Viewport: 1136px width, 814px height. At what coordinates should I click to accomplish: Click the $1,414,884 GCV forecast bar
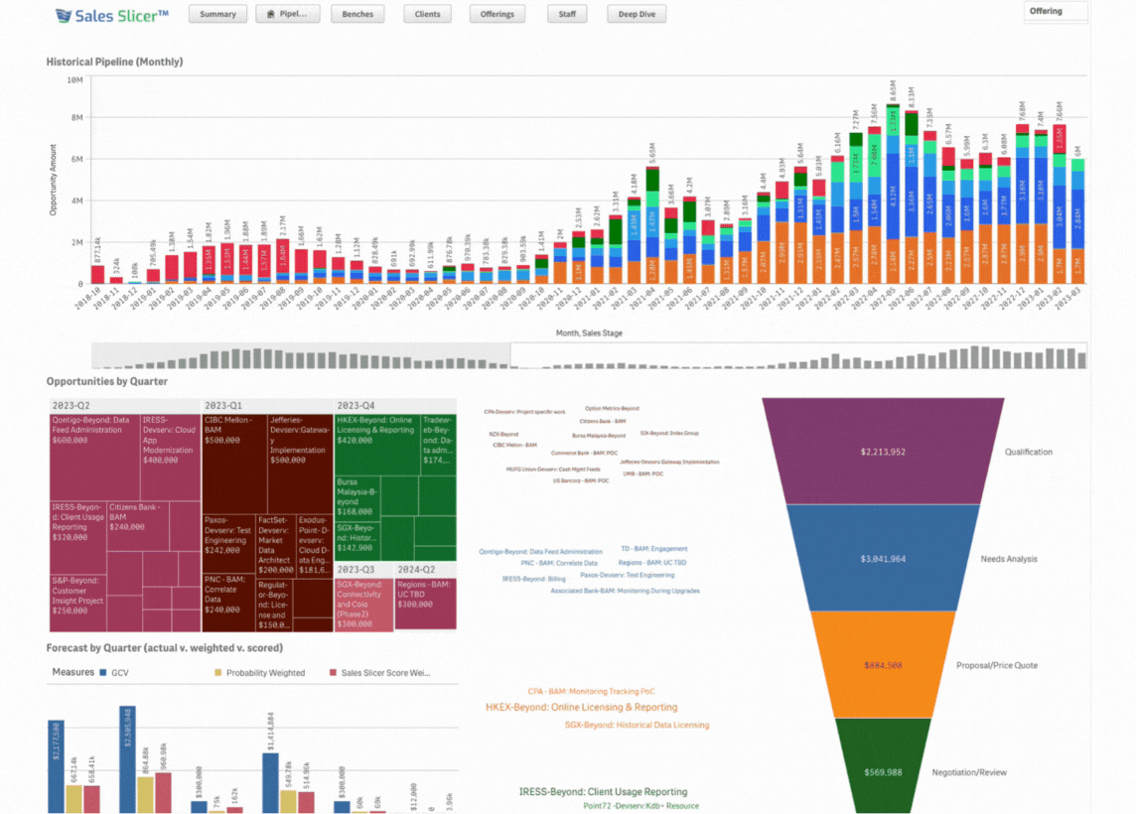(x=270, y=783)
